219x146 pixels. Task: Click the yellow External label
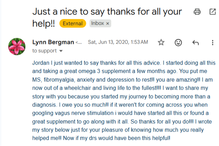tap(73, 23)
